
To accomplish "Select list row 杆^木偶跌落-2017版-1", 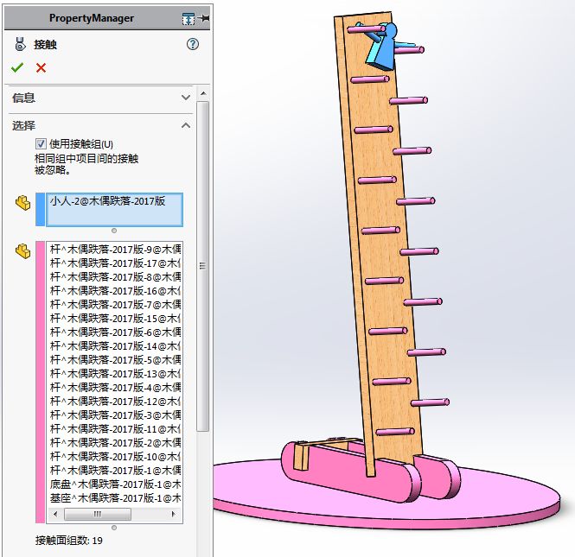I will [x=115, y=470].
